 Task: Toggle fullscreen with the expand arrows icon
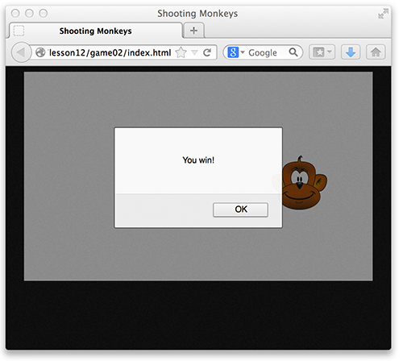(x=383, y=14)
